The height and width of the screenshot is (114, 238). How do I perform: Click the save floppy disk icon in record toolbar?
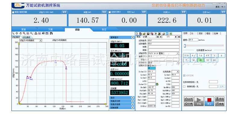coord(148,34)
